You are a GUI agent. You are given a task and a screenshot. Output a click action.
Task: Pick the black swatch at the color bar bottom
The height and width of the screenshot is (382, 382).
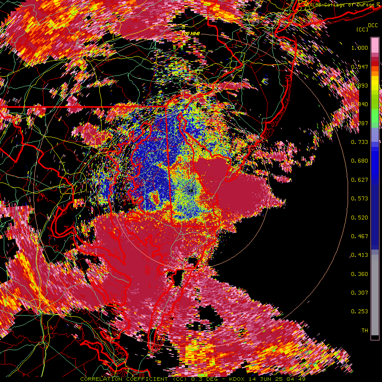375,337
